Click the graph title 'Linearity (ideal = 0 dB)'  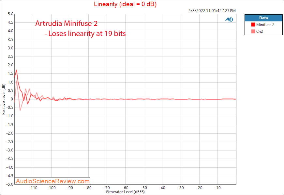point(125,4)
